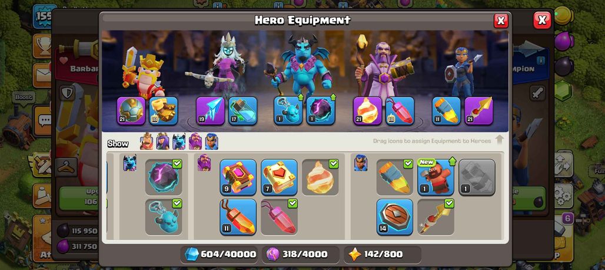605x270 pixels.
Task: Tap the shiny ore 604/40000 counter
Action: 220,254
